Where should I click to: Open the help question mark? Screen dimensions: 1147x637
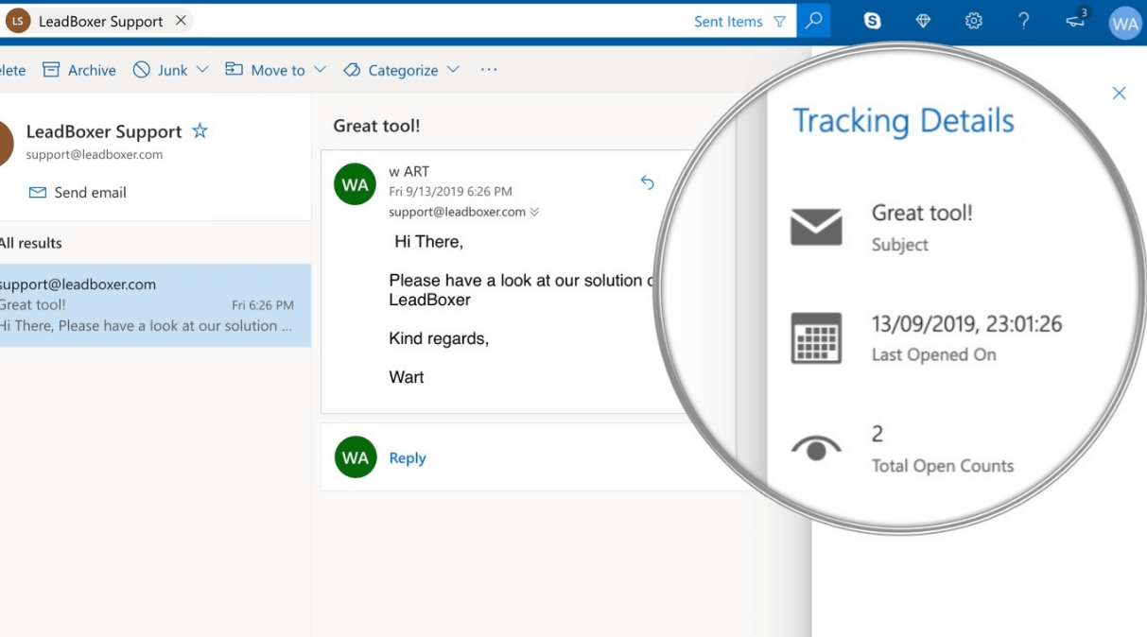[x=1023, y=21]
